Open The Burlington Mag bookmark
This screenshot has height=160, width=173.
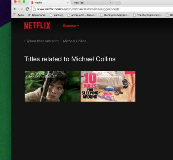pyautogui.click(x=147, y=15)
